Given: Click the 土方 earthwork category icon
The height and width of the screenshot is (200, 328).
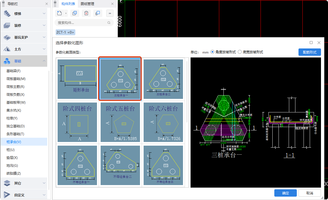Looking at the screenshot, I should 7,49.
